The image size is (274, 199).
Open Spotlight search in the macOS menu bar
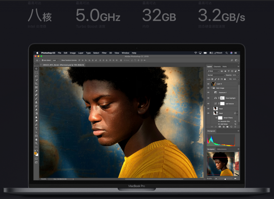pyautogui.click(x=226, y=53)
